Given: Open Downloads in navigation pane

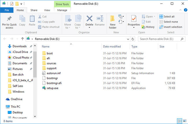Looking at the screenshot, I should click(20, 46).
